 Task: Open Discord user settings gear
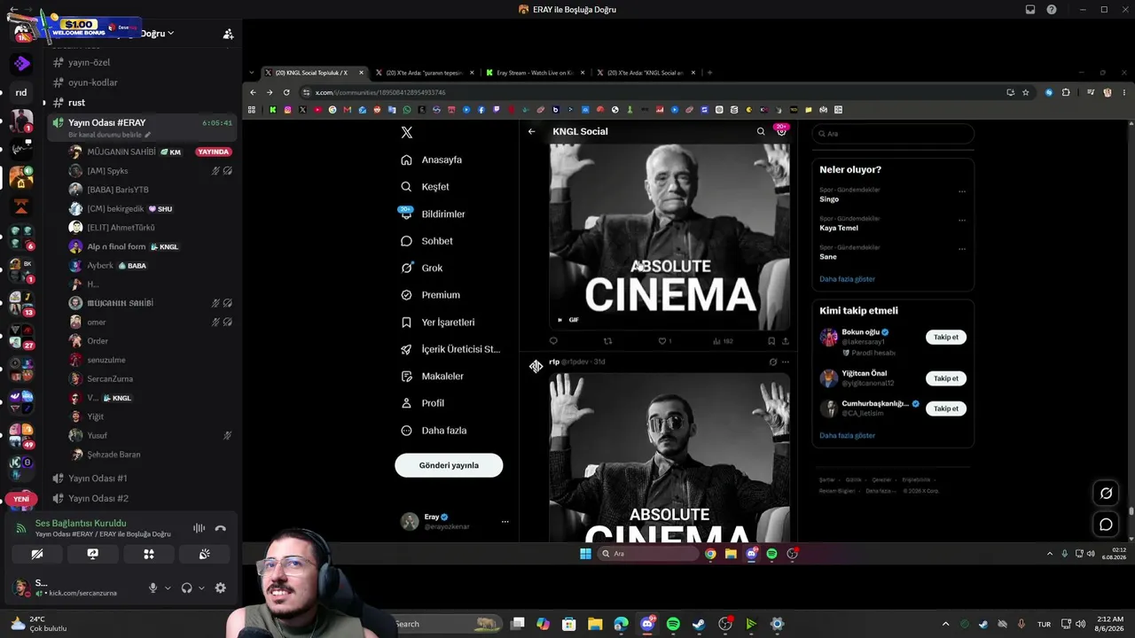[221, 587]
